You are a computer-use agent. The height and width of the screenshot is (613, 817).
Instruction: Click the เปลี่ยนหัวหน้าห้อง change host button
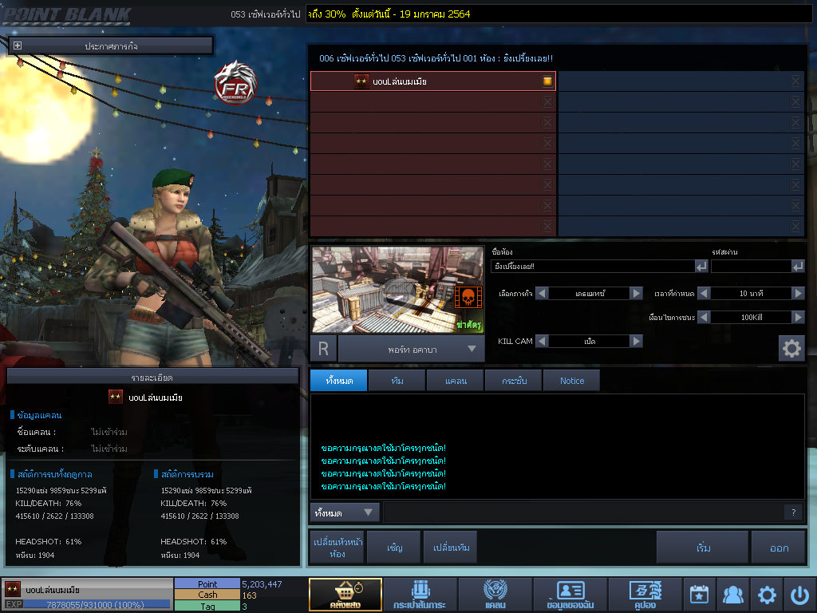[x=337, y=548]
